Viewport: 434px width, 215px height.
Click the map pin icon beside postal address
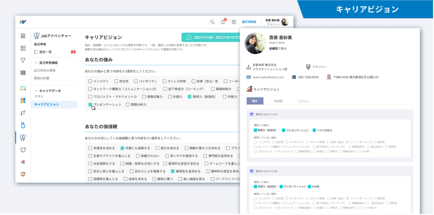coord(329,77)
